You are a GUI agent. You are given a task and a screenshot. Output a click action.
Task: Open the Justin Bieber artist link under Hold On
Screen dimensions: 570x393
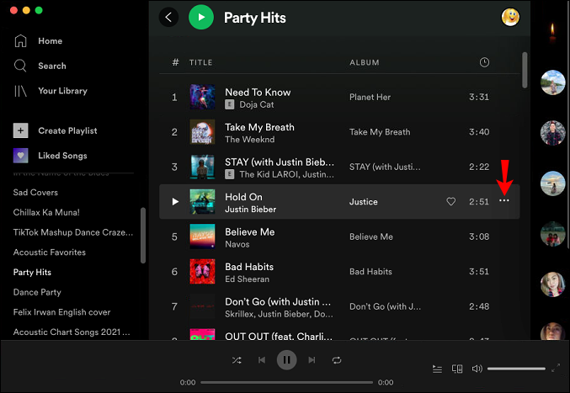tap(250, 210)
